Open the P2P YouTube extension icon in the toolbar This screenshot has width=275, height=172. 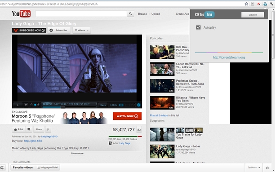265,4
